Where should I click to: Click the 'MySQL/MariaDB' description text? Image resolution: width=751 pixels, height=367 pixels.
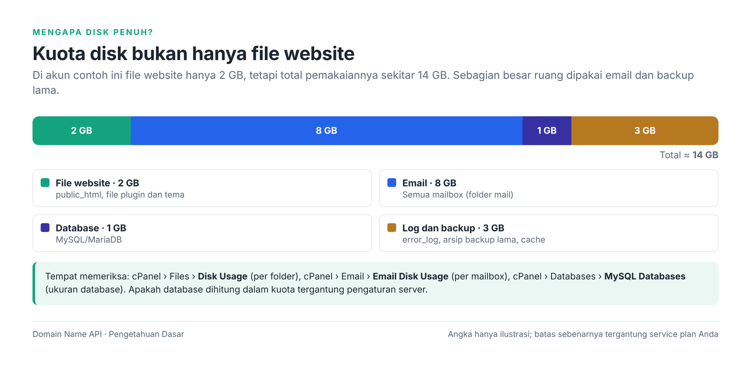89,240
